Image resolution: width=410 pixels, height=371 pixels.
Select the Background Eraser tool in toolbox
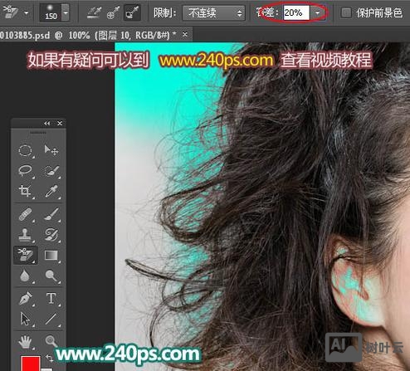[25, 255]
